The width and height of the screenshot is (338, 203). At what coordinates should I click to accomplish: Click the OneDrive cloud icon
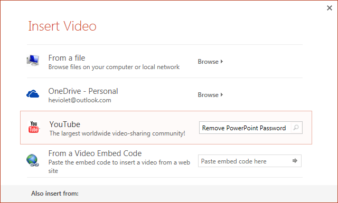pos(33,94)
